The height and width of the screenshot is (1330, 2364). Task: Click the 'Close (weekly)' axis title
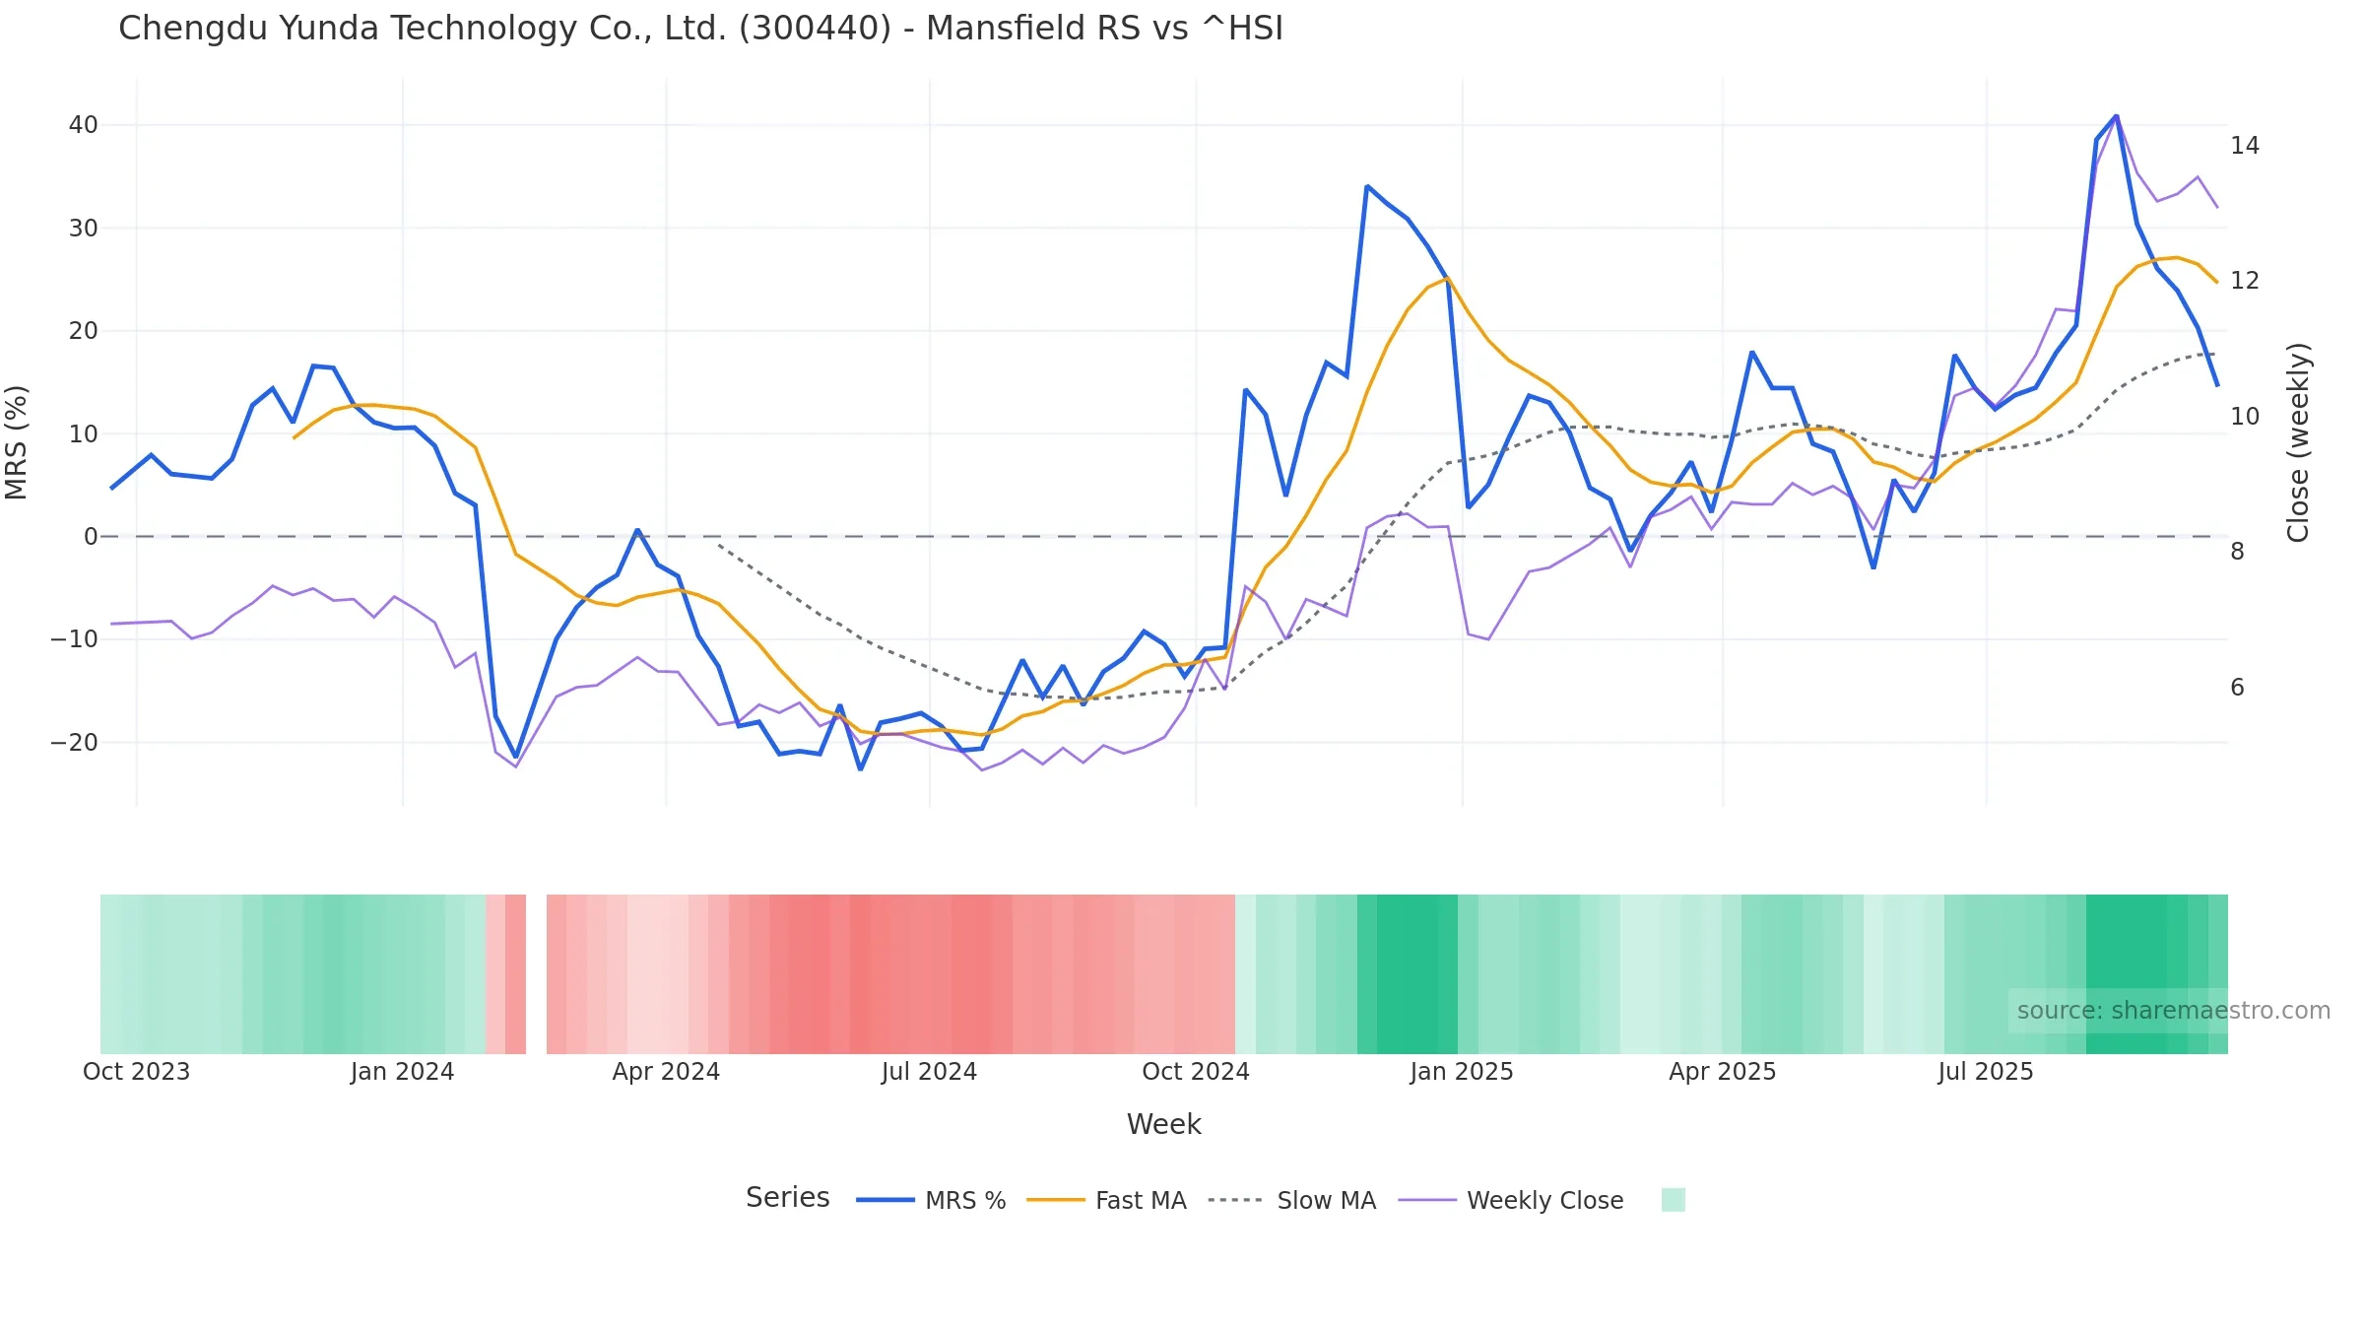click(2298, 442)
